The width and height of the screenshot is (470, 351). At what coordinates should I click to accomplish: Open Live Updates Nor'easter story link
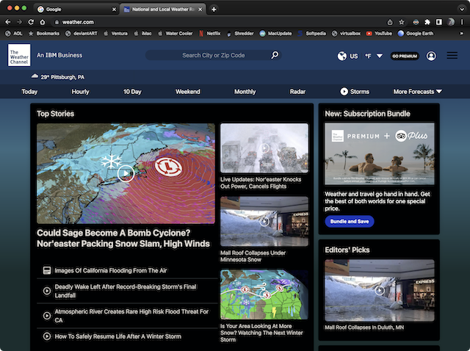click(261, 183)
